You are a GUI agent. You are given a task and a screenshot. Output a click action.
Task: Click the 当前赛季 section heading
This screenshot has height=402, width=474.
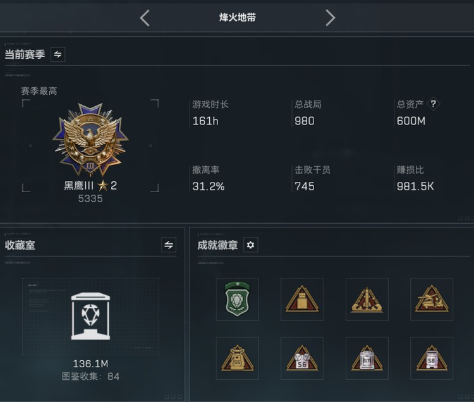click(x=25, y=54)
